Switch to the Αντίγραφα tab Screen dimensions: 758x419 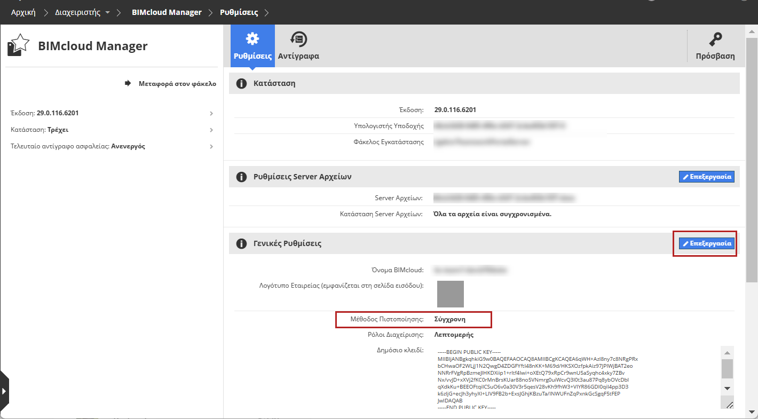pos(298,45)
